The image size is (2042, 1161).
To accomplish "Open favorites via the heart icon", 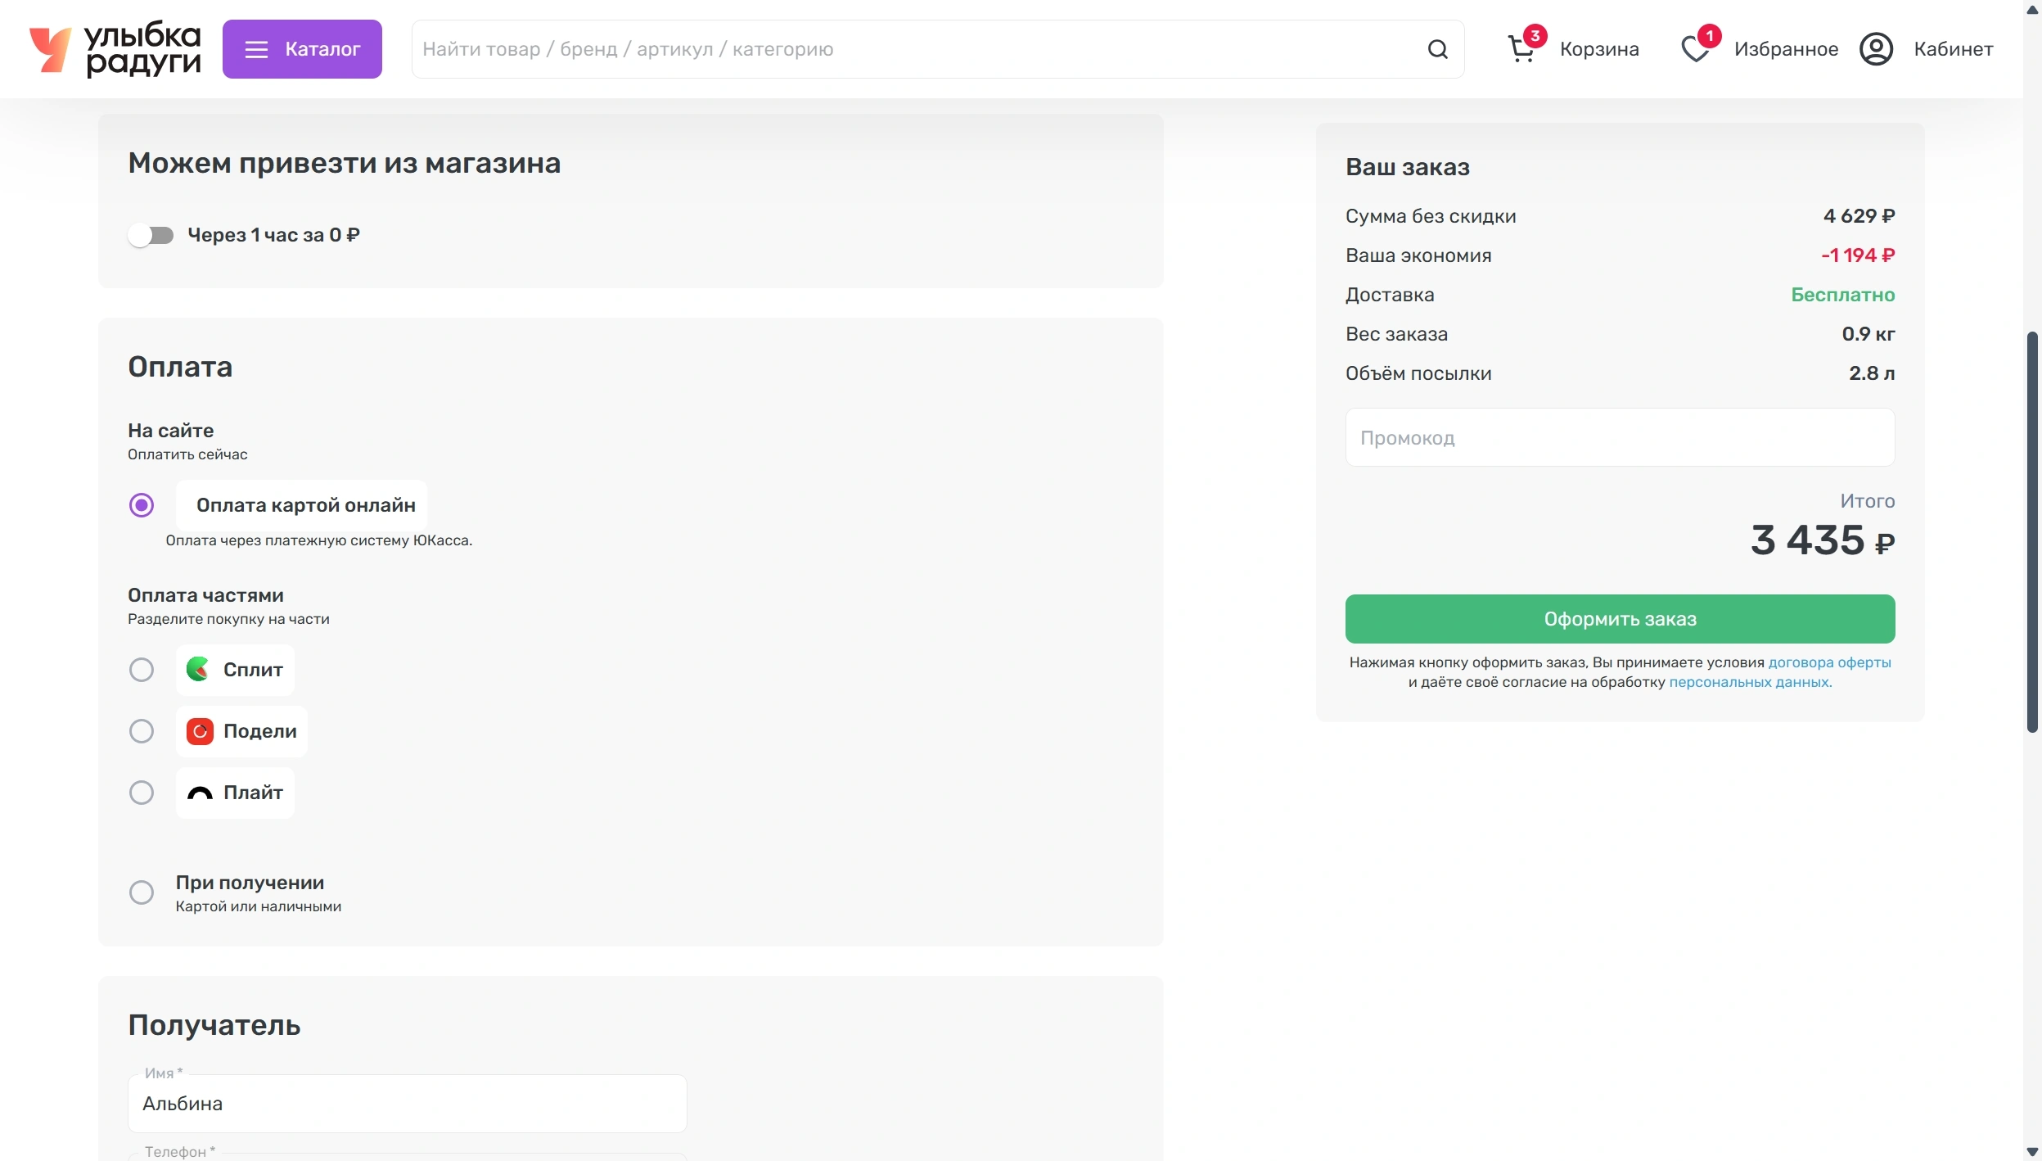I will coord(1695,49).
